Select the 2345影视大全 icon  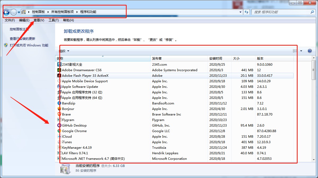point(59,64)
